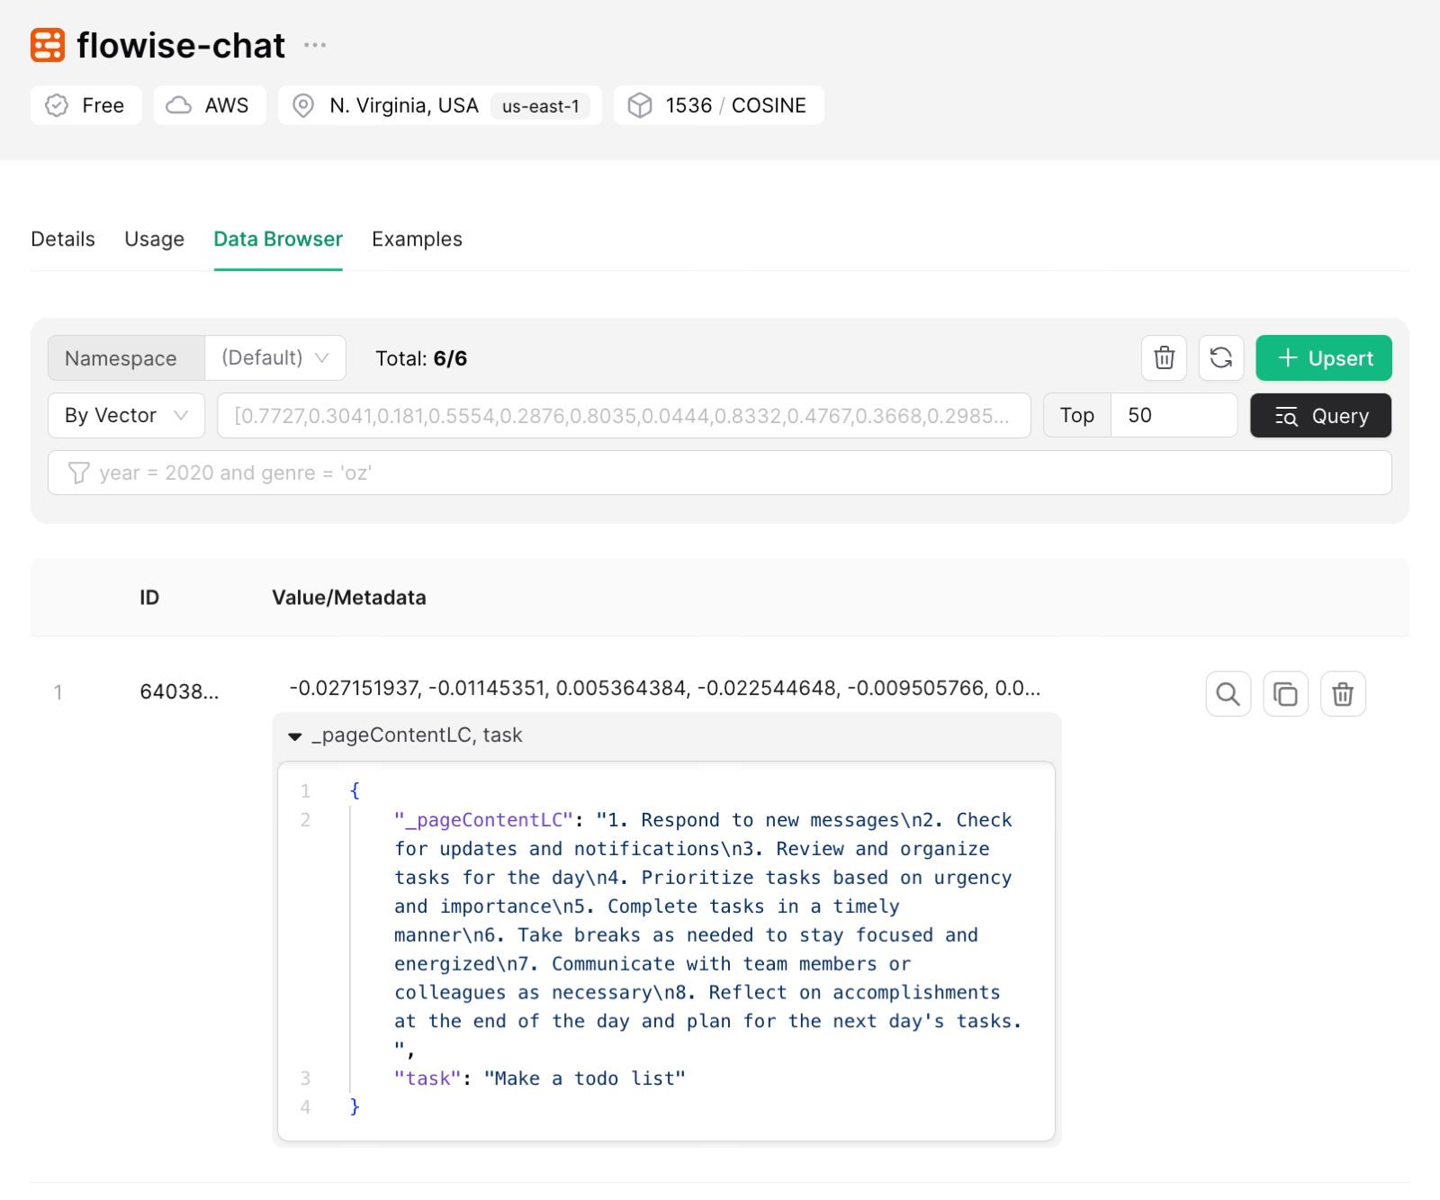Screen dimensions: 1440x1200
Task: Click the Free plan badge
Action: (x=86, y=105)
